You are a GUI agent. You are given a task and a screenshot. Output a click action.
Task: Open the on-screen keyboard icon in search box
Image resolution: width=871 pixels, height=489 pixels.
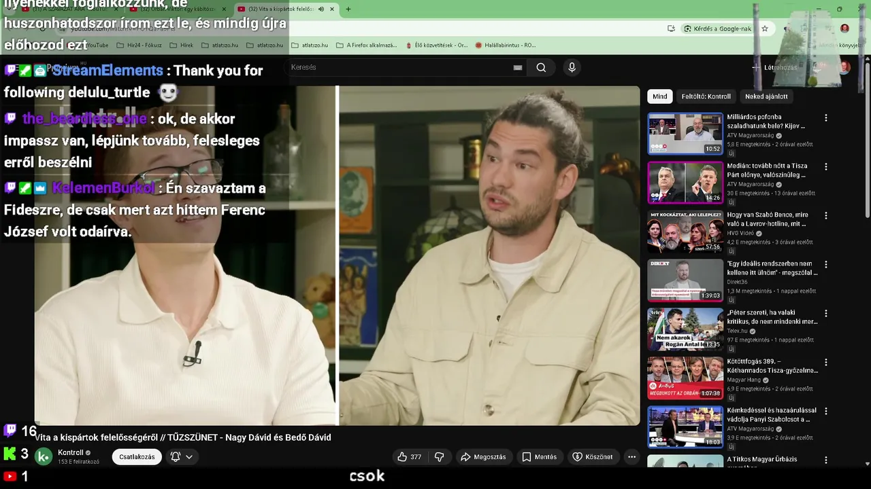[518, 67]
